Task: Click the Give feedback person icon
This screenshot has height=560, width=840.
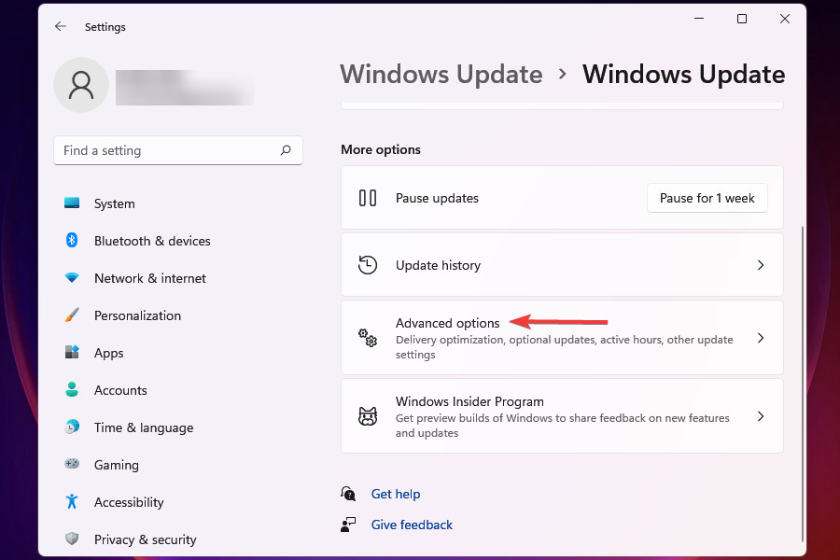Action: click(x=348, y=525)
